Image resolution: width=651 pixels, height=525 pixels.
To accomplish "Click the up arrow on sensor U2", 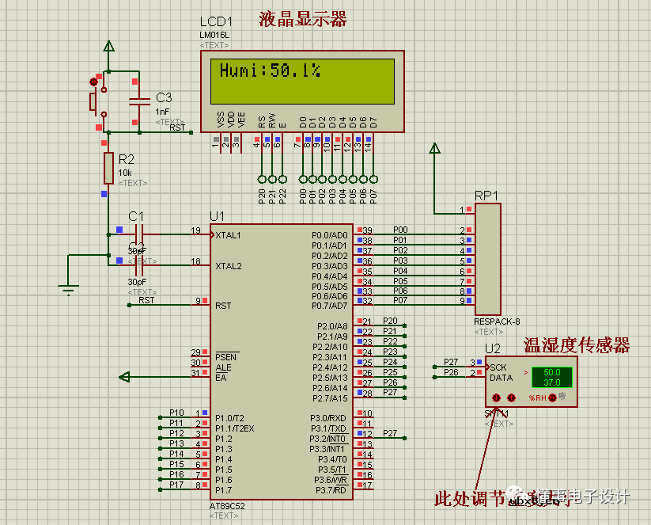I will pos(511,398).
